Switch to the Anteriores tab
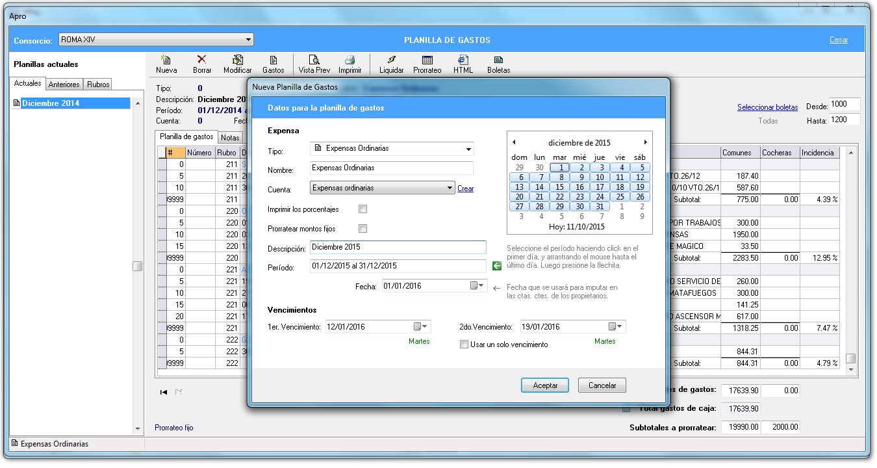The width and height of the screenshot is (877, 468). coord(64,84)
